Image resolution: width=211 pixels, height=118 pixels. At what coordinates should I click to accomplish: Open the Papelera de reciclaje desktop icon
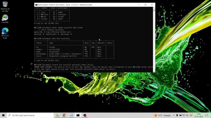tap(5, 7)
